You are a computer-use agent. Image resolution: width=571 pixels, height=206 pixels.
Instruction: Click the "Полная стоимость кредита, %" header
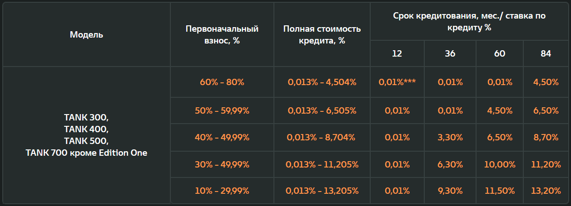(x=322, y=34)
